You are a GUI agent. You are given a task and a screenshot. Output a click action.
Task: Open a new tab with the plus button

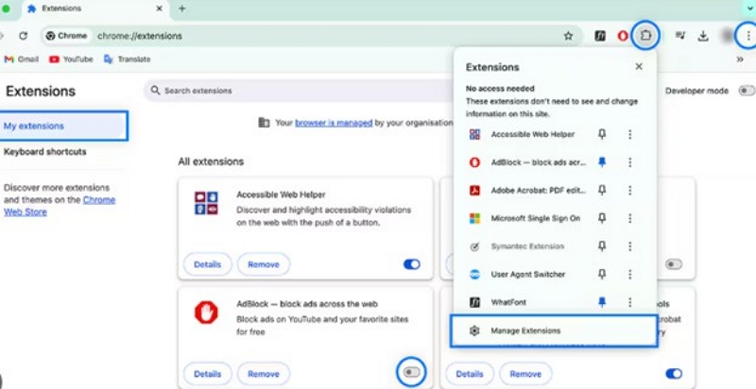tap(181, 8)
